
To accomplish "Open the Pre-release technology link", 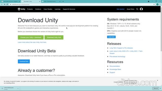I will tap(117, 57).
